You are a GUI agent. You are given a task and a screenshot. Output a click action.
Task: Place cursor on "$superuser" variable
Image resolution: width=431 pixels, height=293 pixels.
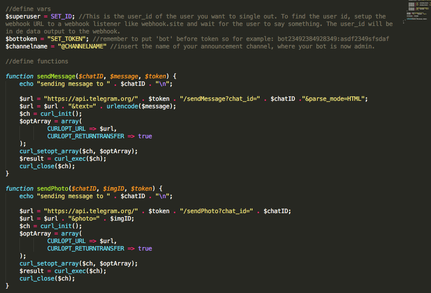click(23, 16)
